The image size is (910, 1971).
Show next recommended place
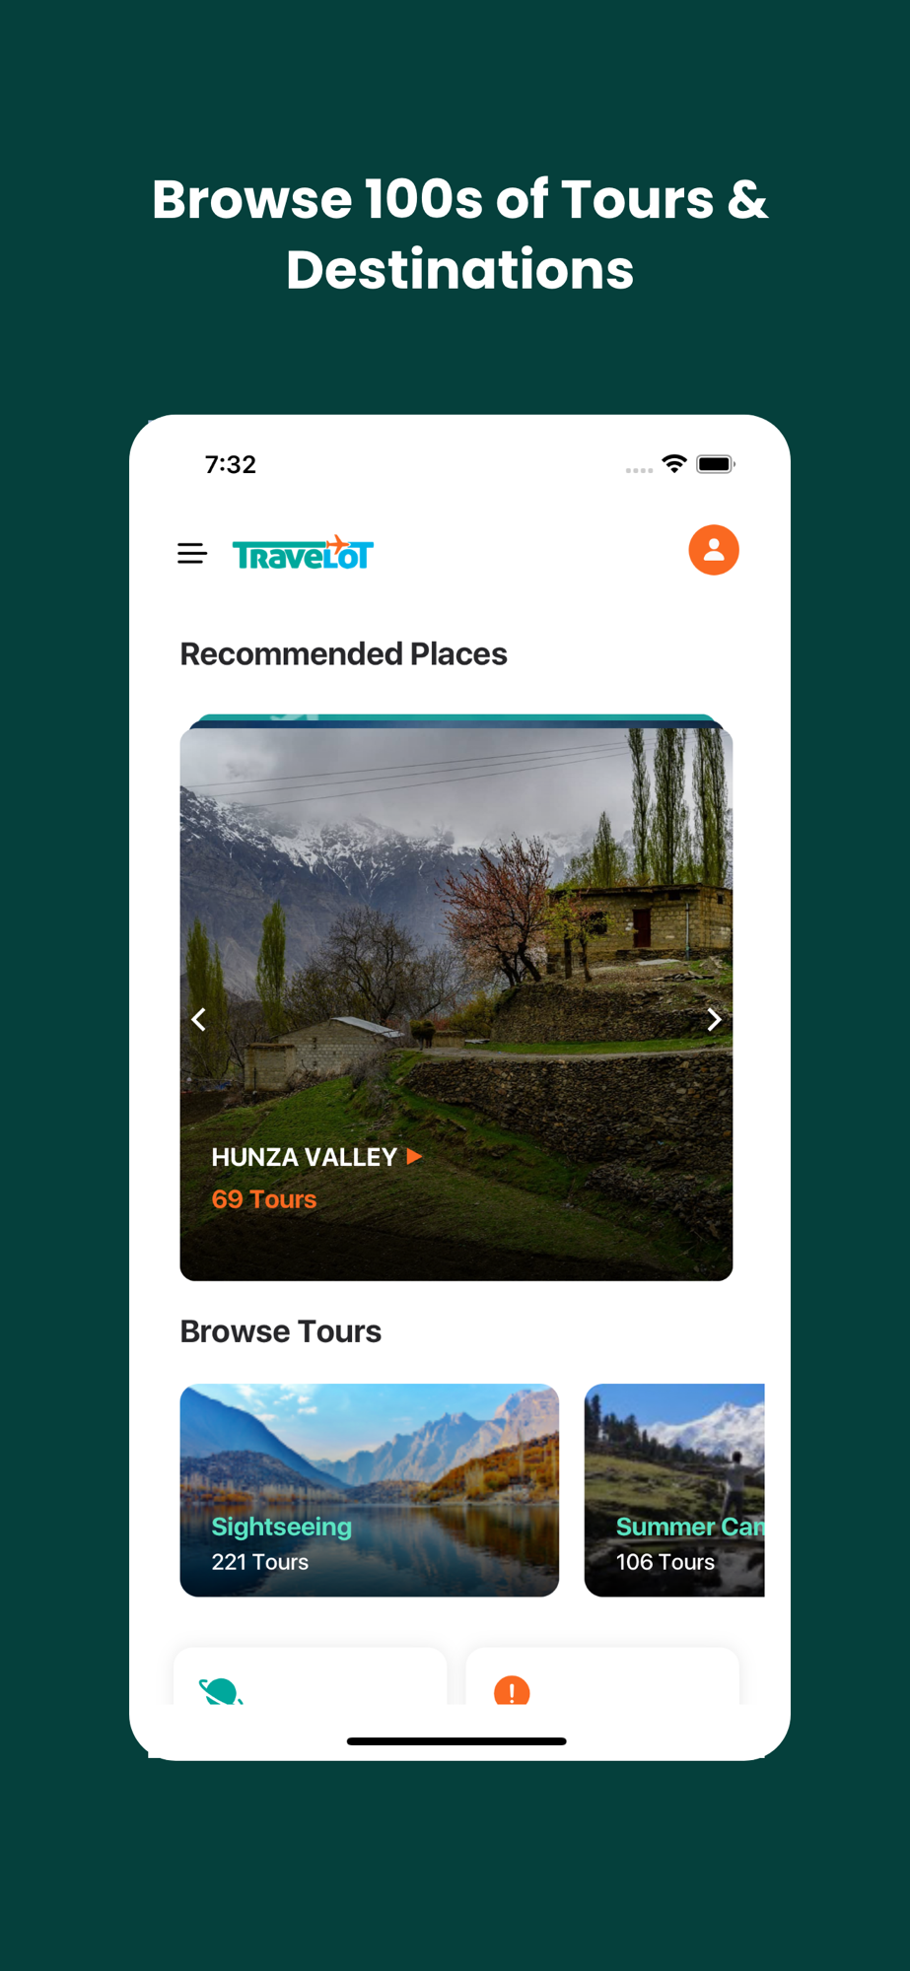click(715, 1019)
